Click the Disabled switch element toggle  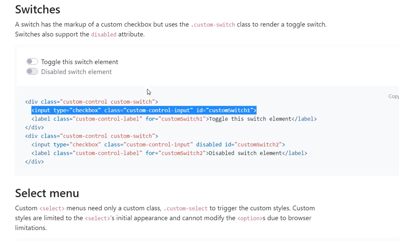[32, 71]
